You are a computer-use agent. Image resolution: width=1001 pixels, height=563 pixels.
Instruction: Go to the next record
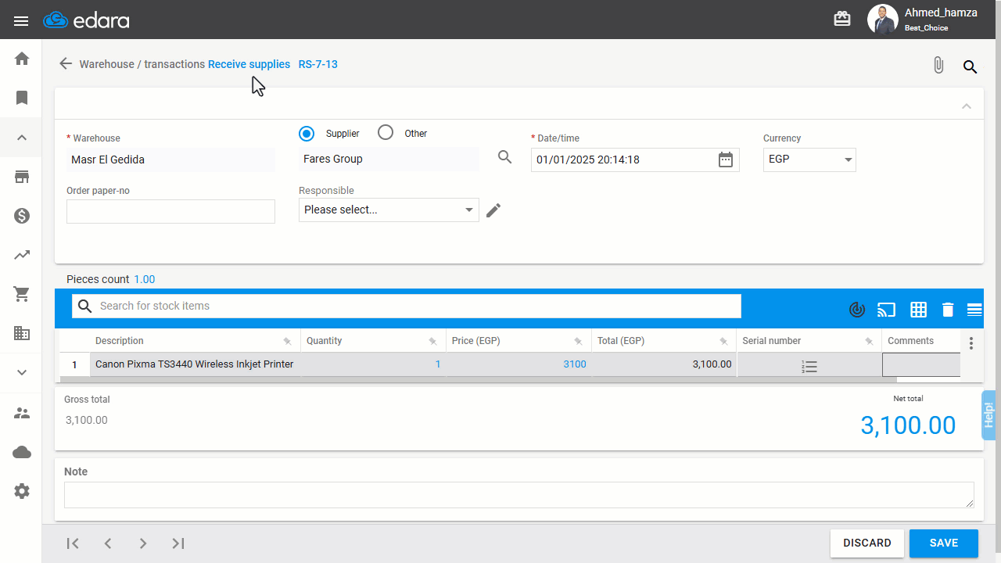143,543
